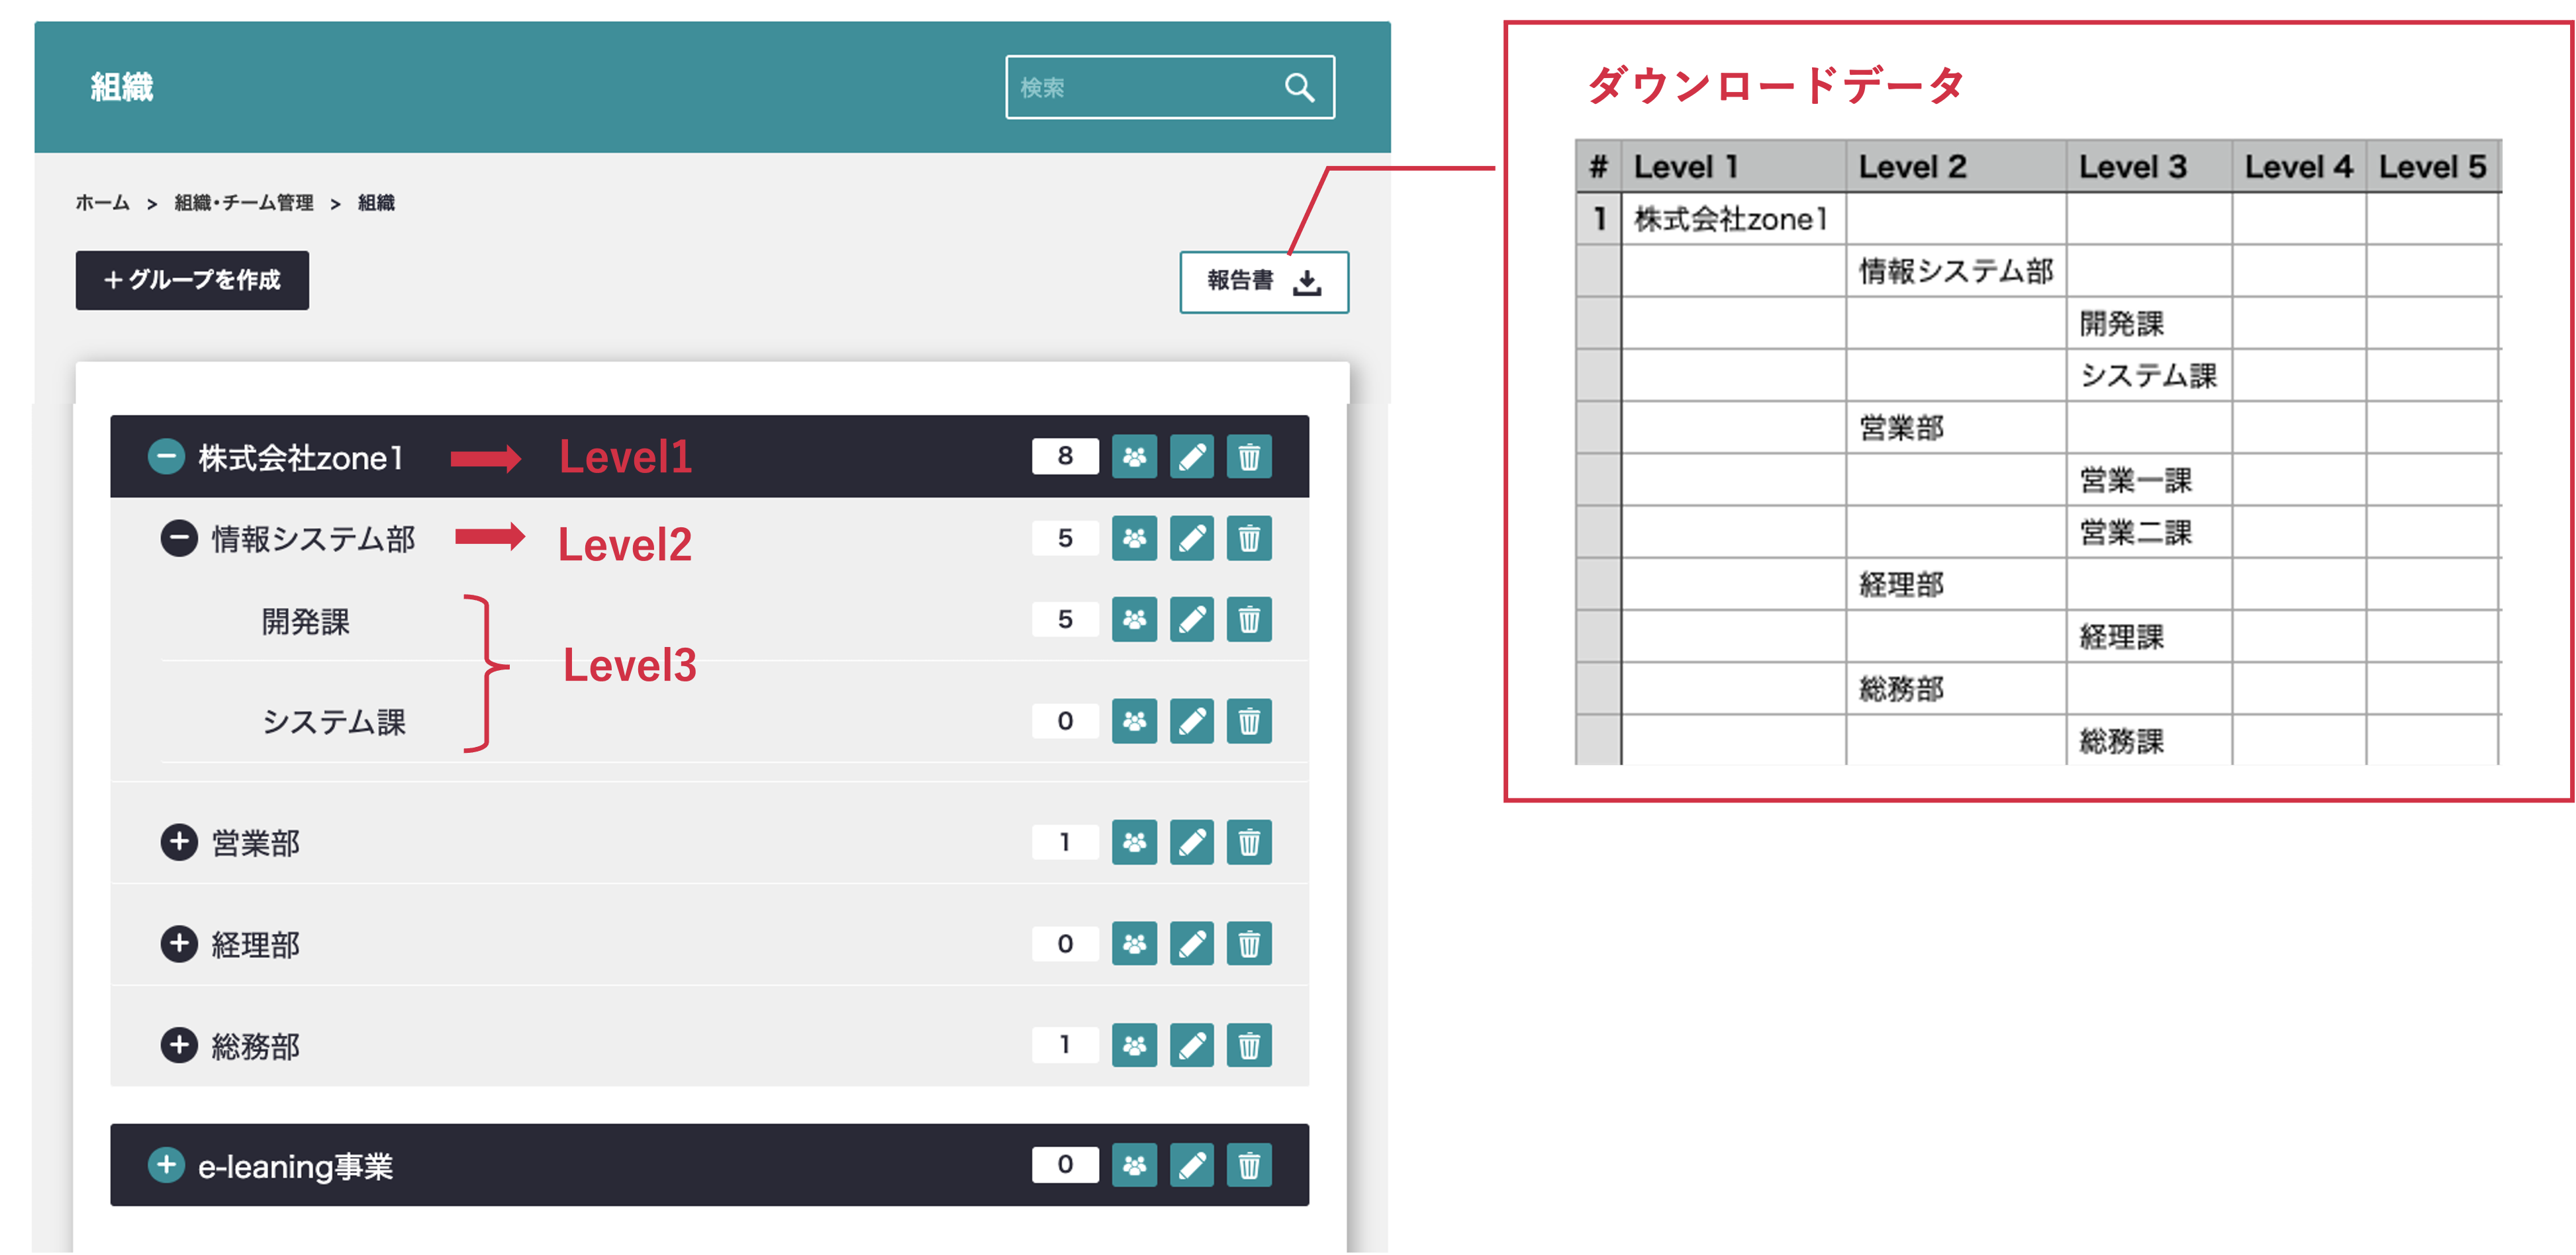Open members icon for 営業部
The height and width of the screenshot is (1255, 2576).
tap(1134, 842)
